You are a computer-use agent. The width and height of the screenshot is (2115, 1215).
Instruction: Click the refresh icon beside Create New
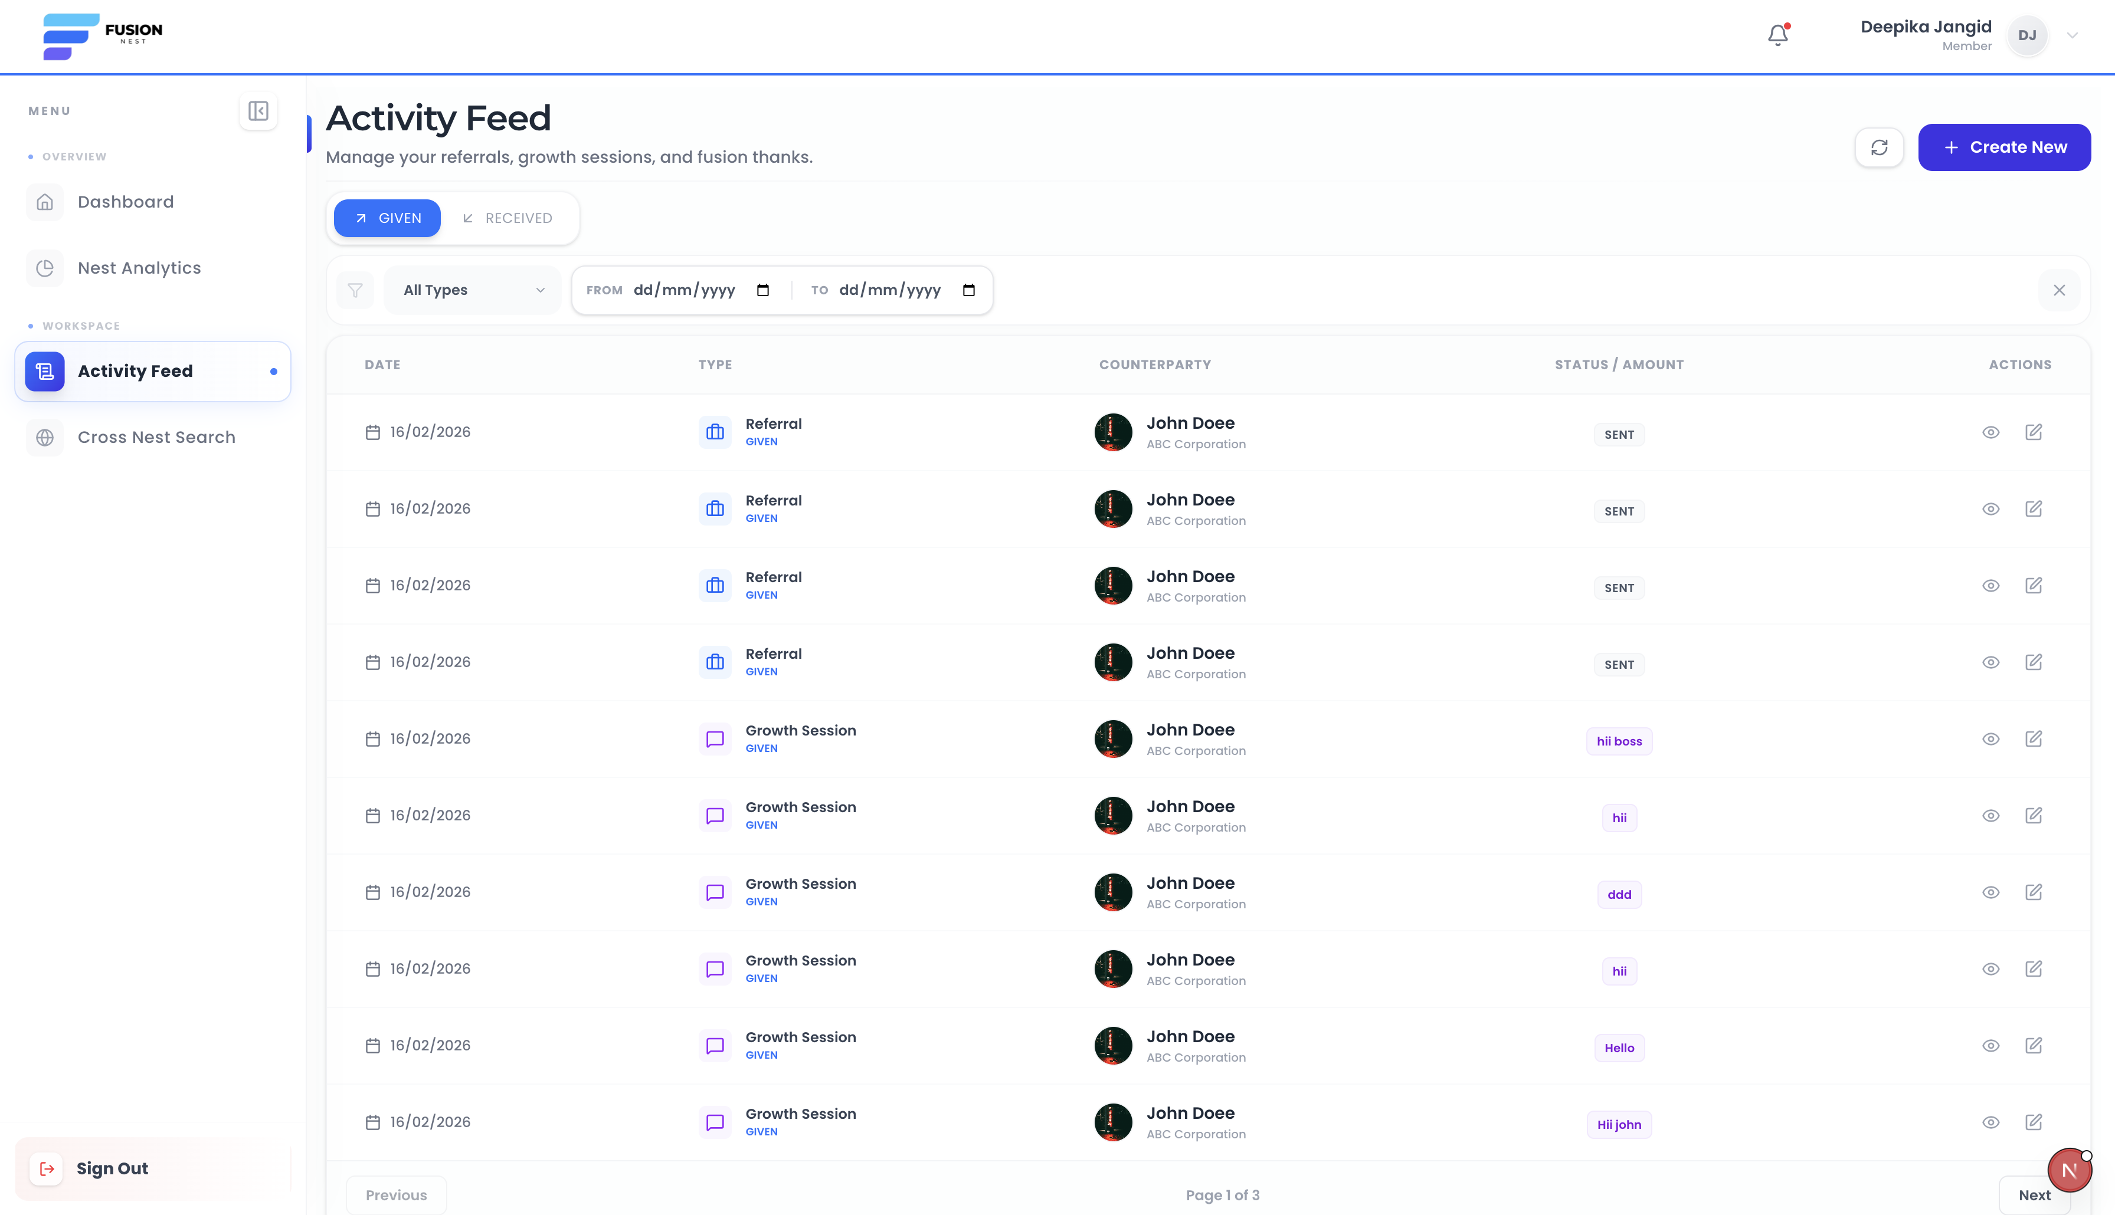(1880, 147)
